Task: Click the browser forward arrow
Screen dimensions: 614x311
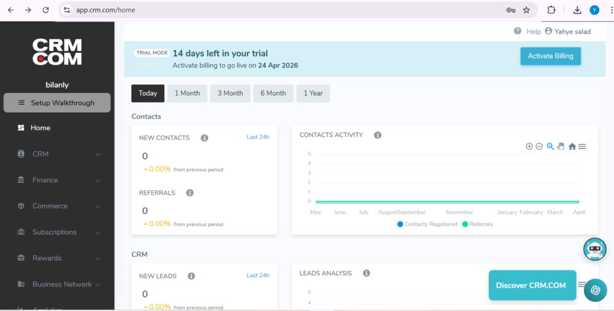Action: pyautogui.click(x=28, y=10)
